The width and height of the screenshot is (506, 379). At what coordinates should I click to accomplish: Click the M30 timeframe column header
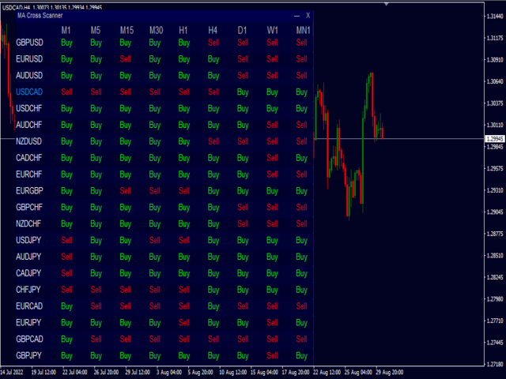(157, 30)
